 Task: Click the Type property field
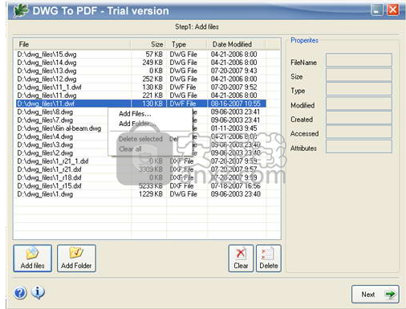[x=359, y=89]
